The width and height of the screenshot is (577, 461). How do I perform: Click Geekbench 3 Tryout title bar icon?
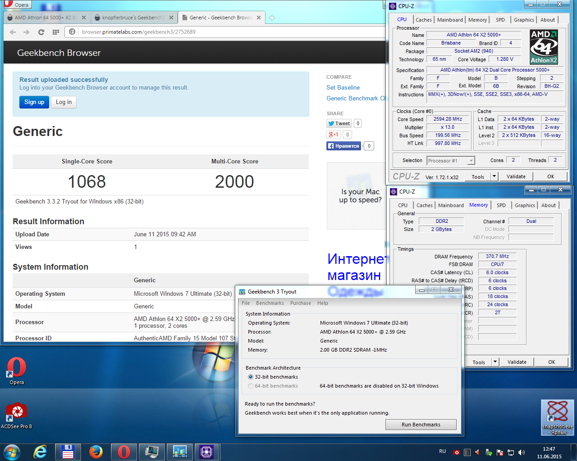click(242, 292)
